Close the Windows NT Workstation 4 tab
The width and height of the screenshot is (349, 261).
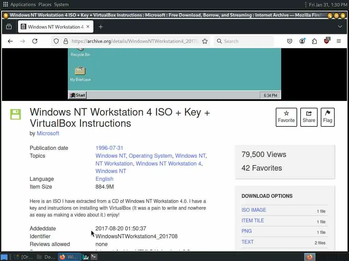coord(88,27)
